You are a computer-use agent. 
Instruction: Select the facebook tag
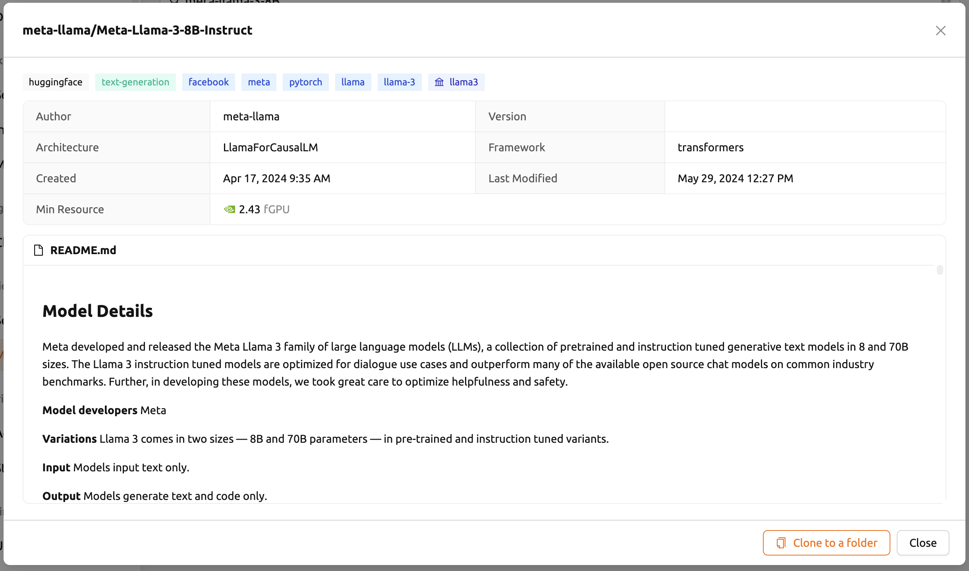point(208,82)
